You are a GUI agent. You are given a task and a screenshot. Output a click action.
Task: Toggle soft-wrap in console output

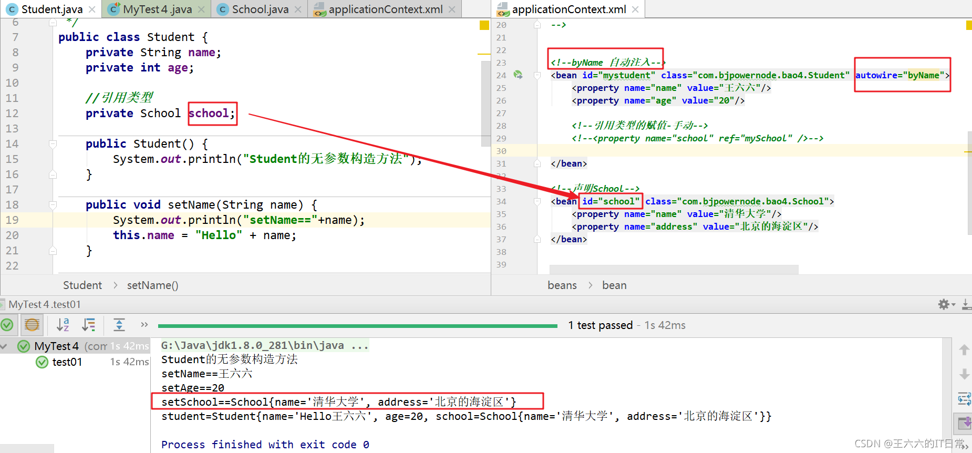coord(964,399)
